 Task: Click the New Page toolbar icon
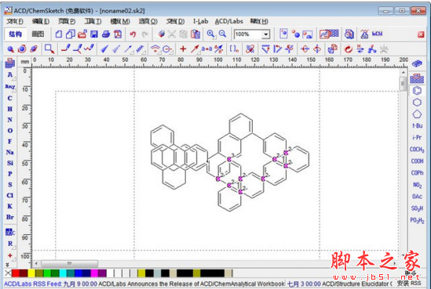59,34
